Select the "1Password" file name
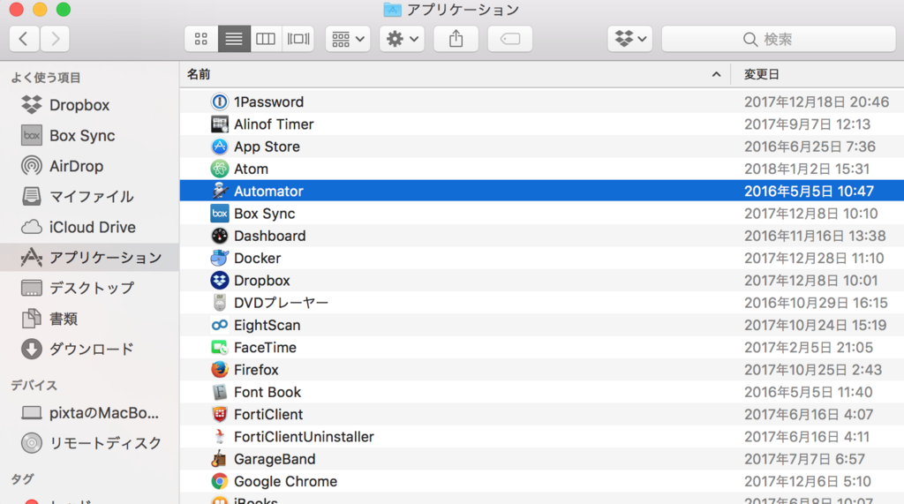The width and height of the screenshot is (904, 504). tap(268, 102)
